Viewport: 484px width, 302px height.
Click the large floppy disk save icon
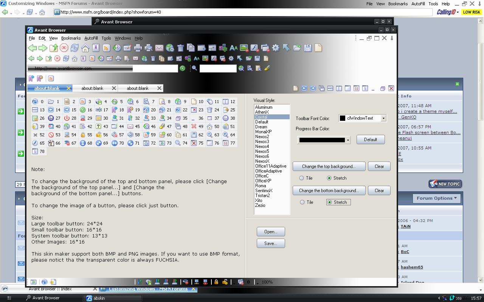(307, 48)
